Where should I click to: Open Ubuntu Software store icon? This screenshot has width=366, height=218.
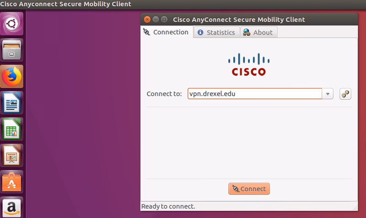coord(12,182)
